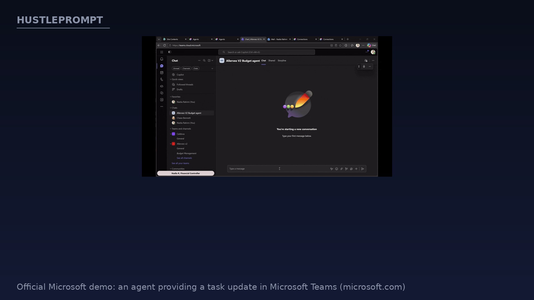The width and height of the screenshot is (534, 300).
Task: Switch to Site Contents browser tab
Action: [175, 39]
